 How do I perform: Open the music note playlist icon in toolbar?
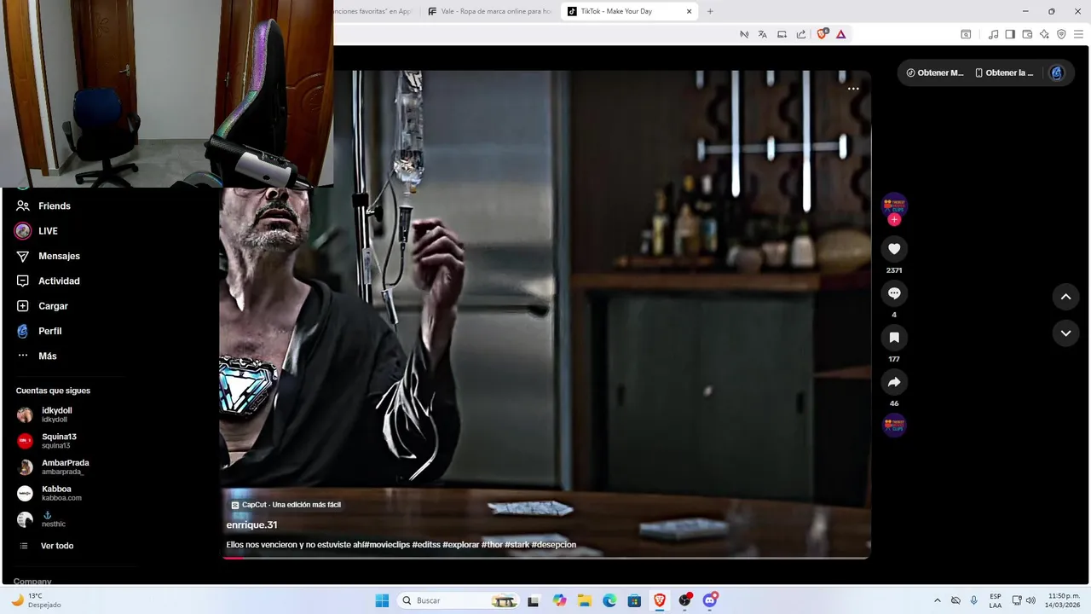tap(993, 34)
